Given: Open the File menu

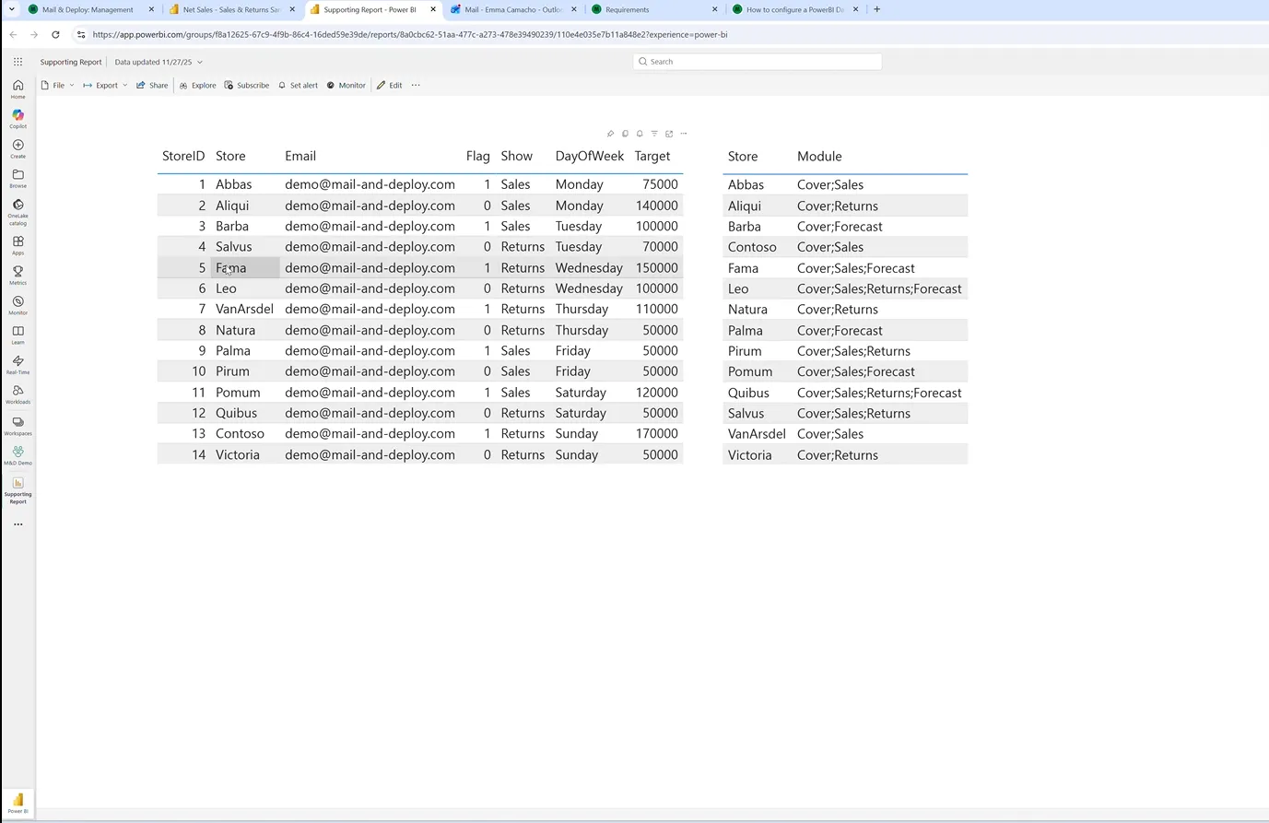Looking at the screenshot, I should coord(57,85).
